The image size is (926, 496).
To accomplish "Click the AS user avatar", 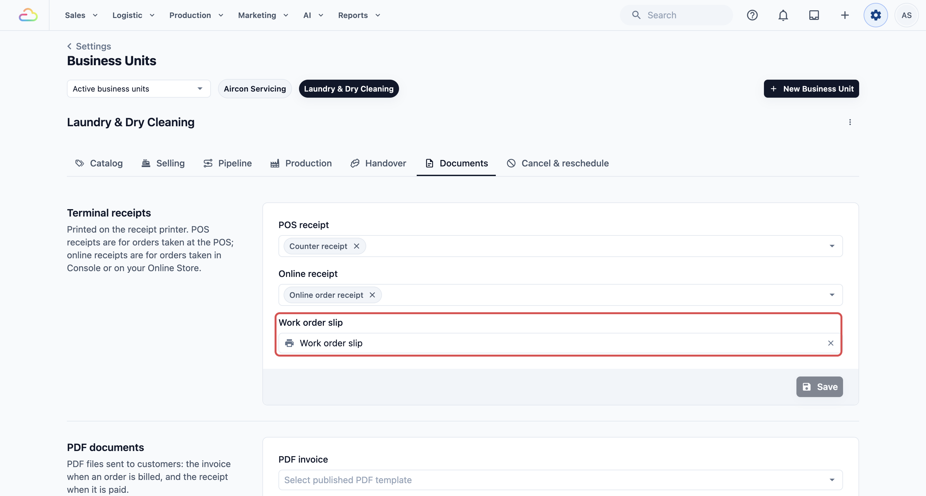I will (906, 15).
